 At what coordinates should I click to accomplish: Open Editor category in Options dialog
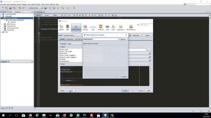(68, 28)
